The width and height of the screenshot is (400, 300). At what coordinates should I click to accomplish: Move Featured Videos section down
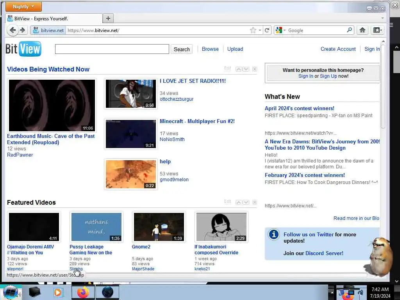pyautogui.click(x=246, y=202)
